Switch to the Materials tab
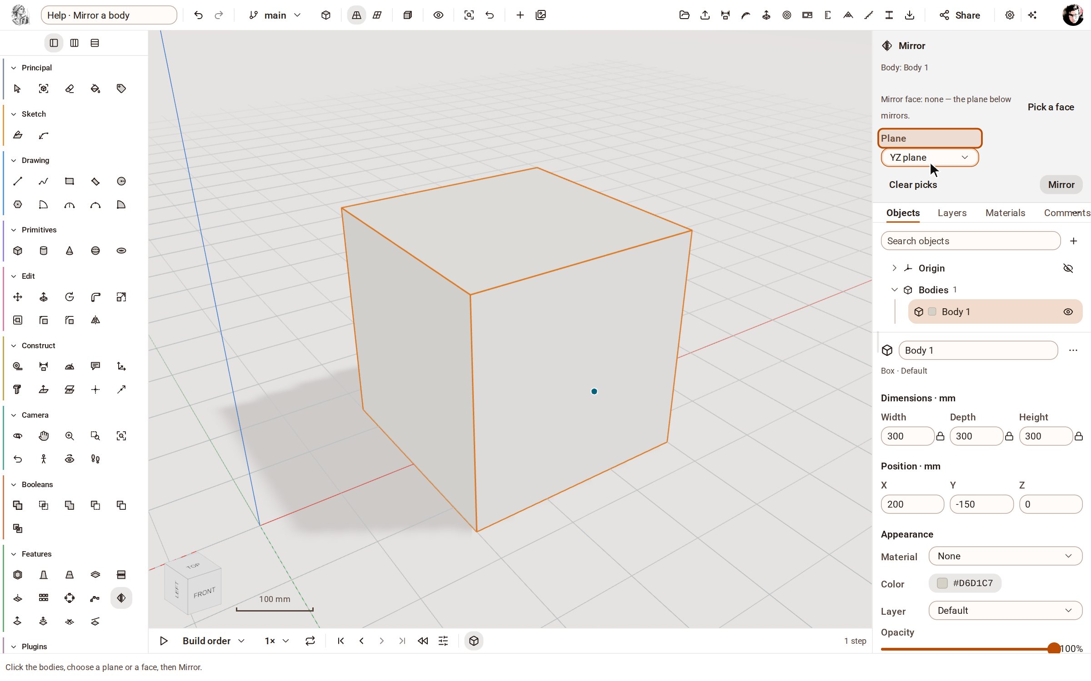 (1005, 213)
